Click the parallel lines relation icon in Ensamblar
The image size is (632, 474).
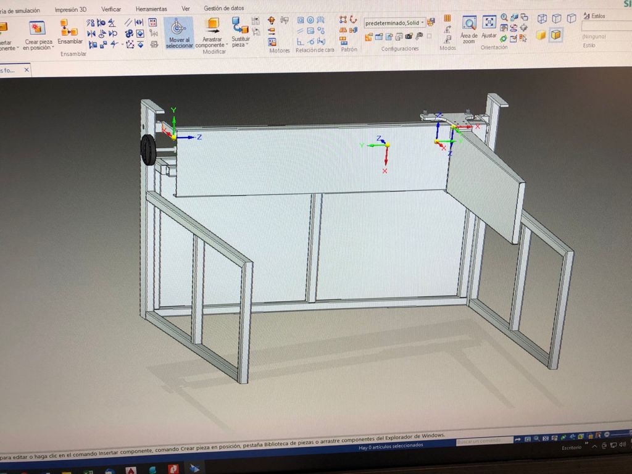[x=128, y=22]
